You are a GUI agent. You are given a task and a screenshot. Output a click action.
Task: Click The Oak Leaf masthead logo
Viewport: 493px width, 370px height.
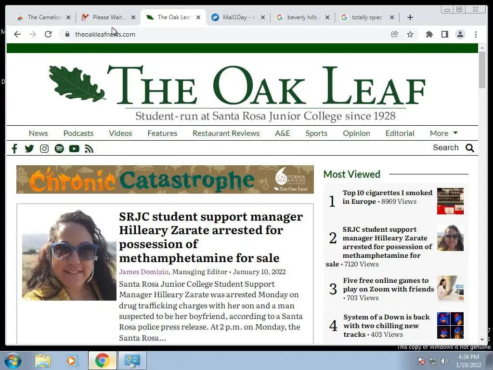(237, 93)
